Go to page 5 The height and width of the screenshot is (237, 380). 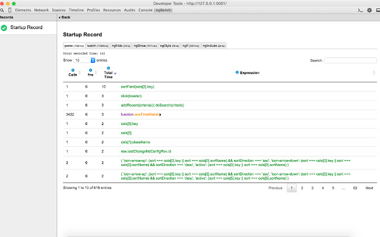pyautogui.click(x=333, y=188)
